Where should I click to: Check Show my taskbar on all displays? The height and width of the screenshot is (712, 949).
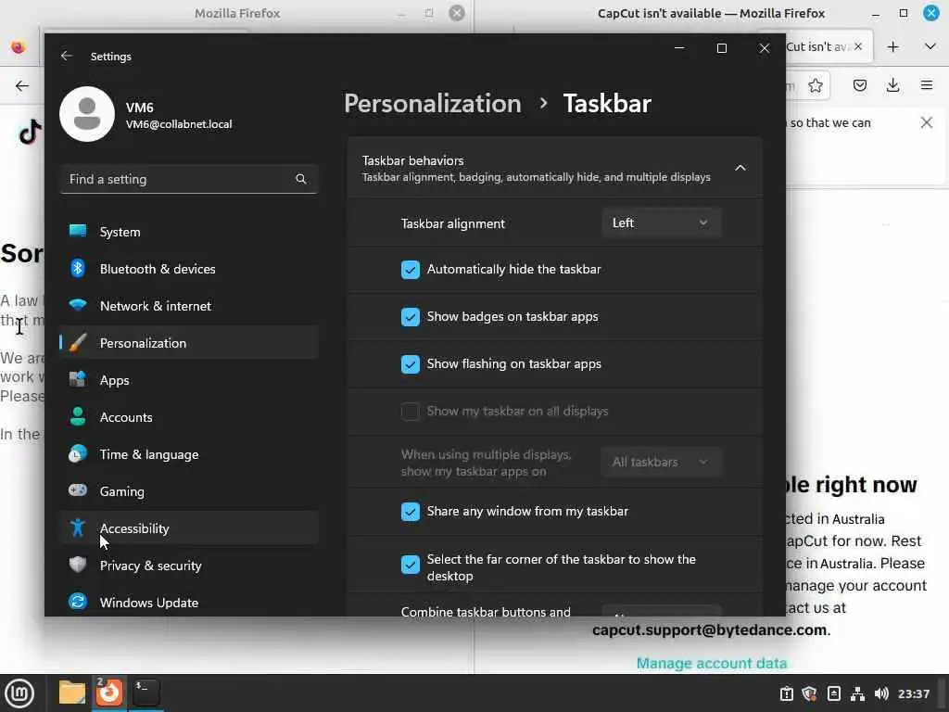(x=411, y=411)
